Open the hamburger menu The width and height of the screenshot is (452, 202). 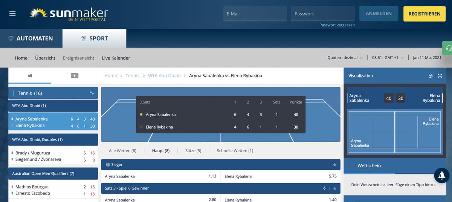coord(12,14)
